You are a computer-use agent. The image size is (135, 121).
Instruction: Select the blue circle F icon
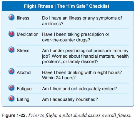click(11, 88)
